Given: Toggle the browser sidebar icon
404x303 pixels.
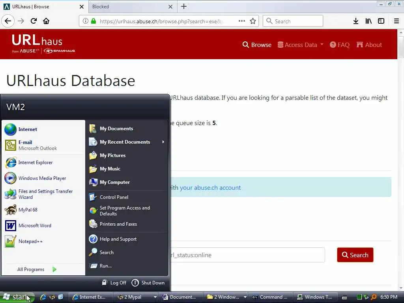Looking at the screenshot, I should (381, 21).
